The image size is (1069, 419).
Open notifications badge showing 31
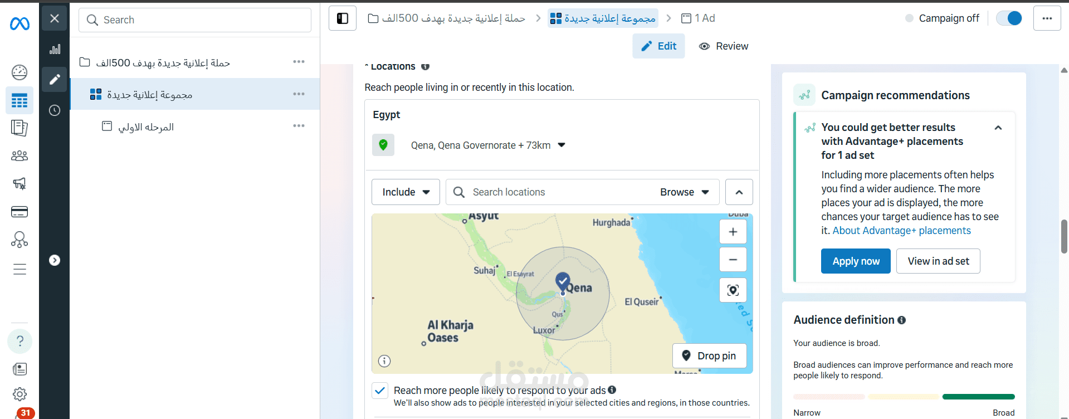(26, 413)
